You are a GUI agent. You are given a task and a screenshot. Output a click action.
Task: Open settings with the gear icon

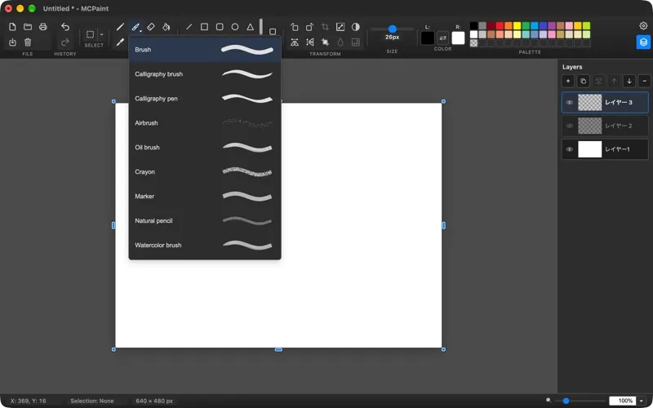tap(643, 26)
